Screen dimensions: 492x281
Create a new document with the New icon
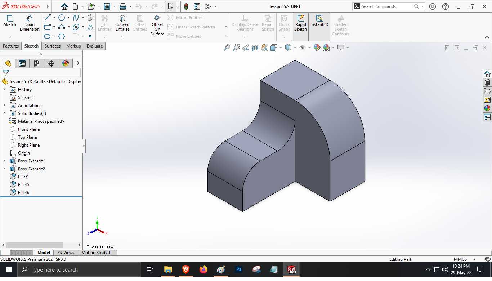[75, 6]
